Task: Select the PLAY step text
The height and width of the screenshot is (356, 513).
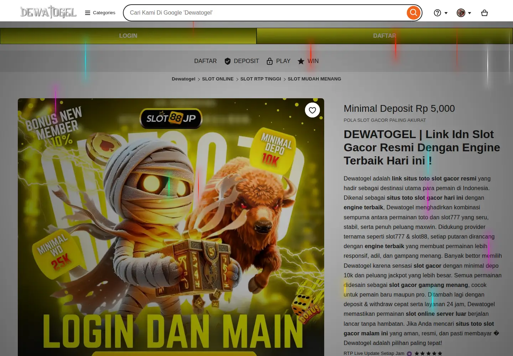Action: (x=283, y=61)
